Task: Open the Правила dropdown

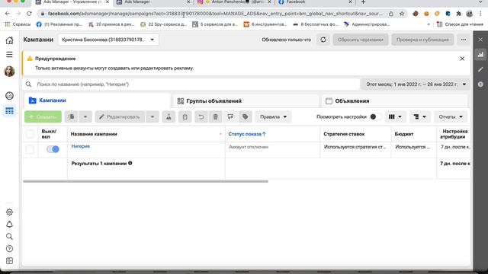Action: (273, 116)
